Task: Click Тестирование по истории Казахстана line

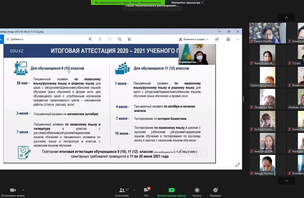Action: coord(160,119)
